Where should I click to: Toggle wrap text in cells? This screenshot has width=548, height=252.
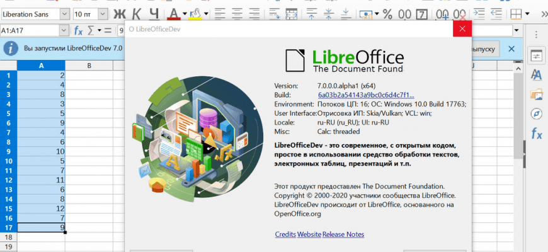[x=275, y=14]
